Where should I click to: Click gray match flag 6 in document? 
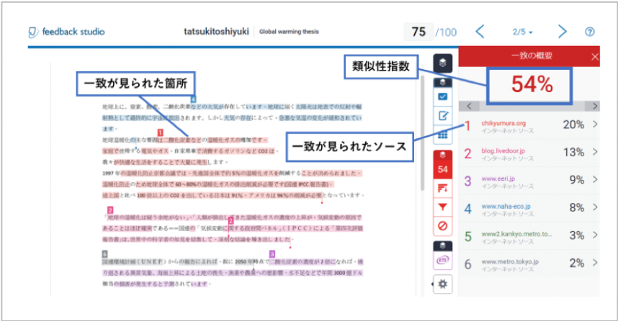click(105, 254)
